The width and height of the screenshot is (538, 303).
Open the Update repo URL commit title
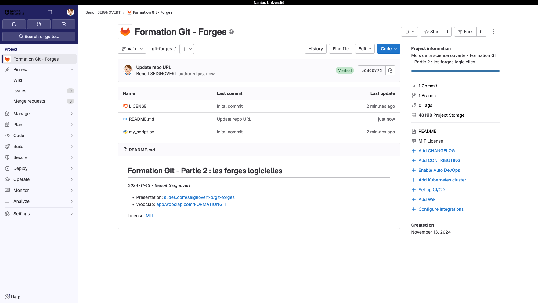pyautogui.click(x=153, y=67)
